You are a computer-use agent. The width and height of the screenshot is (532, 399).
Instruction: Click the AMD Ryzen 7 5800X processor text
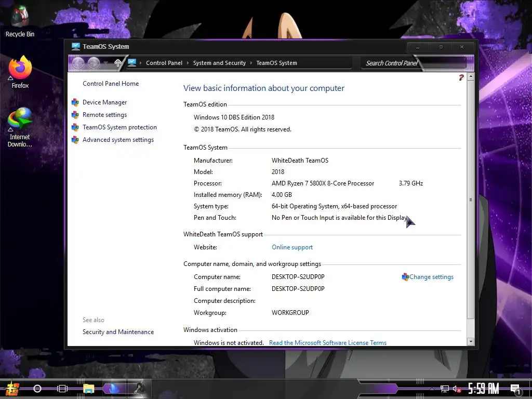(323, 183)
